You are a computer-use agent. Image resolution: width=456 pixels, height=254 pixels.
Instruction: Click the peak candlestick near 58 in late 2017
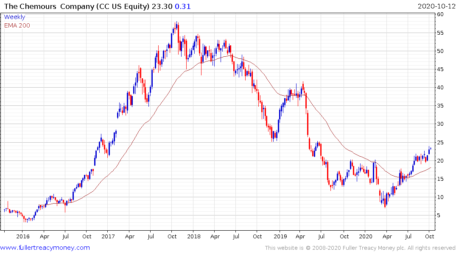pyautogui.click(x=176, y=26)
